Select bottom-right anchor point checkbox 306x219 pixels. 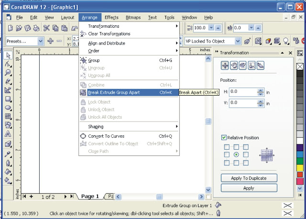246,163
